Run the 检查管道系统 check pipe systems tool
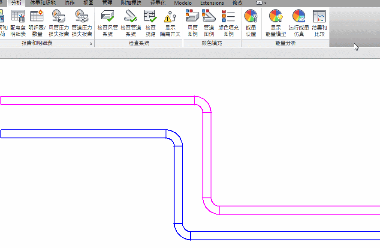The height and width of the screenshot is (248, 380). click(131, 23)
